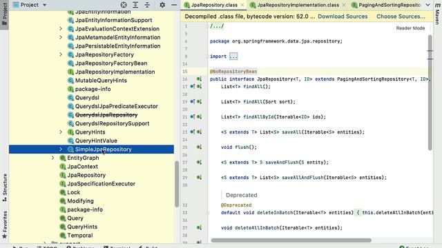This screenshot has width=442, height=248.
Task: Select MutableQueryHints in the tree
Action: (x=101, y=81)
